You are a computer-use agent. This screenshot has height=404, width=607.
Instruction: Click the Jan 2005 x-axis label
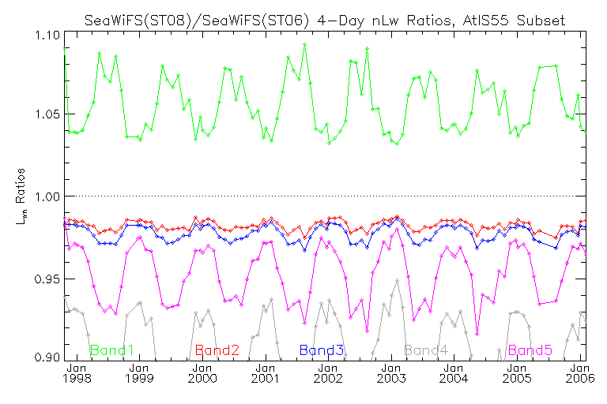coord(517,373)
